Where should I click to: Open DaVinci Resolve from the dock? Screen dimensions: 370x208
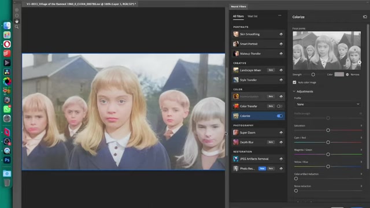point(7,72)
